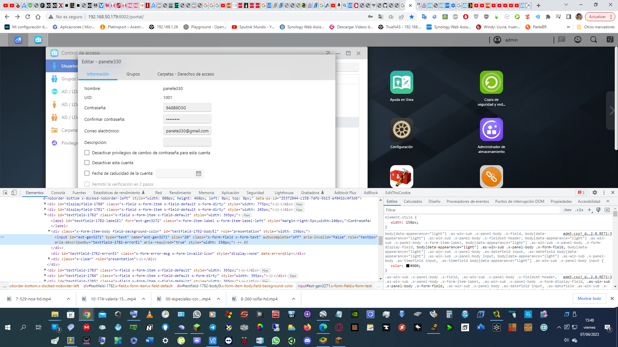This screenshot has width=618, height=347.
Task: Toggle DevTools device toolbar icon
Action: (x=14, y=193)
